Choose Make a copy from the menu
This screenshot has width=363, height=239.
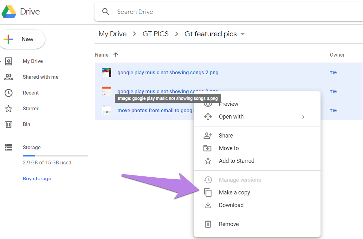tap(234, 192)
